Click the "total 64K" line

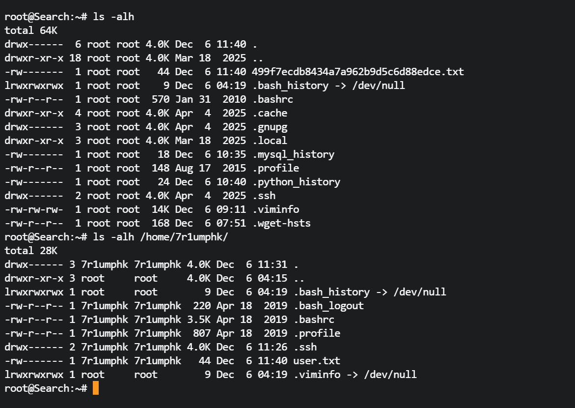31,30
